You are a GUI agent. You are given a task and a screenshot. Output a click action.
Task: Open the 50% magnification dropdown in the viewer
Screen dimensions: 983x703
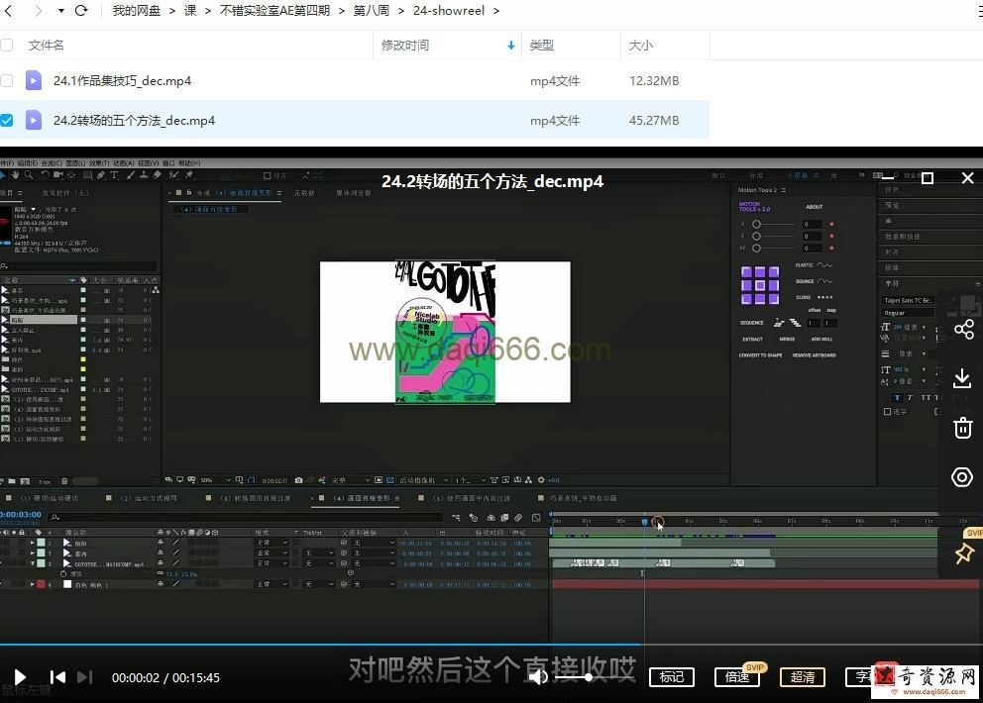pyautogui.click(x=216, y=480)
